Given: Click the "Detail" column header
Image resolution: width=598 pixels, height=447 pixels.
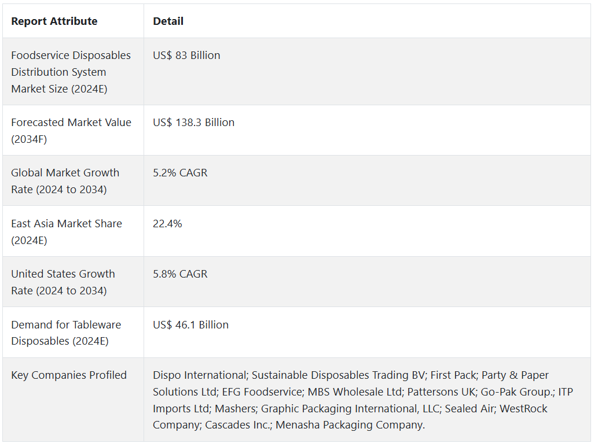Looking at the screenshot, I should [168, 21].
